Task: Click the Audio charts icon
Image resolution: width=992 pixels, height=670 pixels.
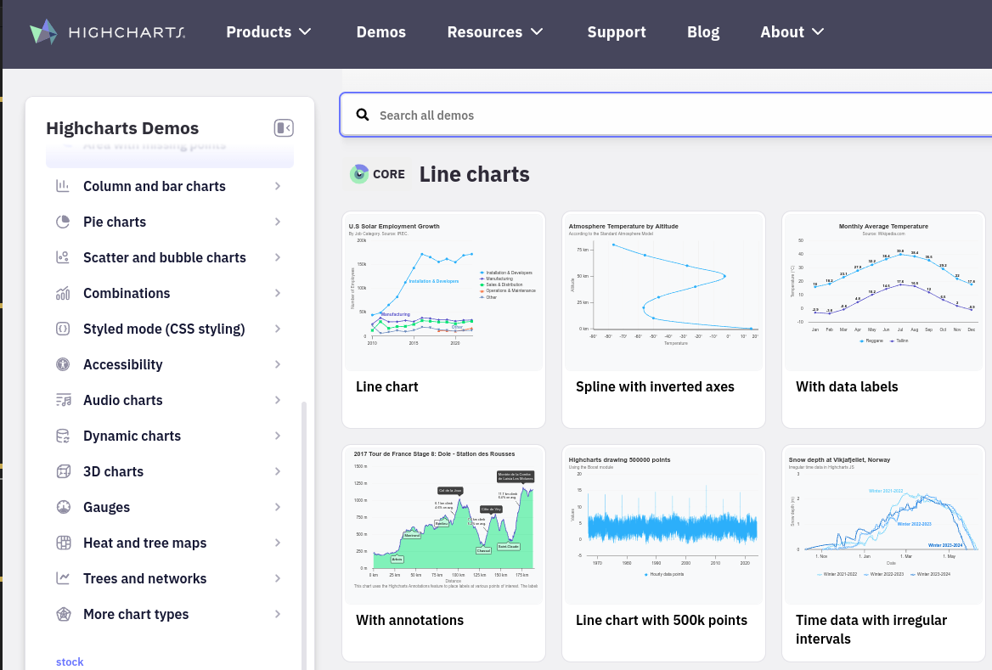Action: click(x=63, y=400)
